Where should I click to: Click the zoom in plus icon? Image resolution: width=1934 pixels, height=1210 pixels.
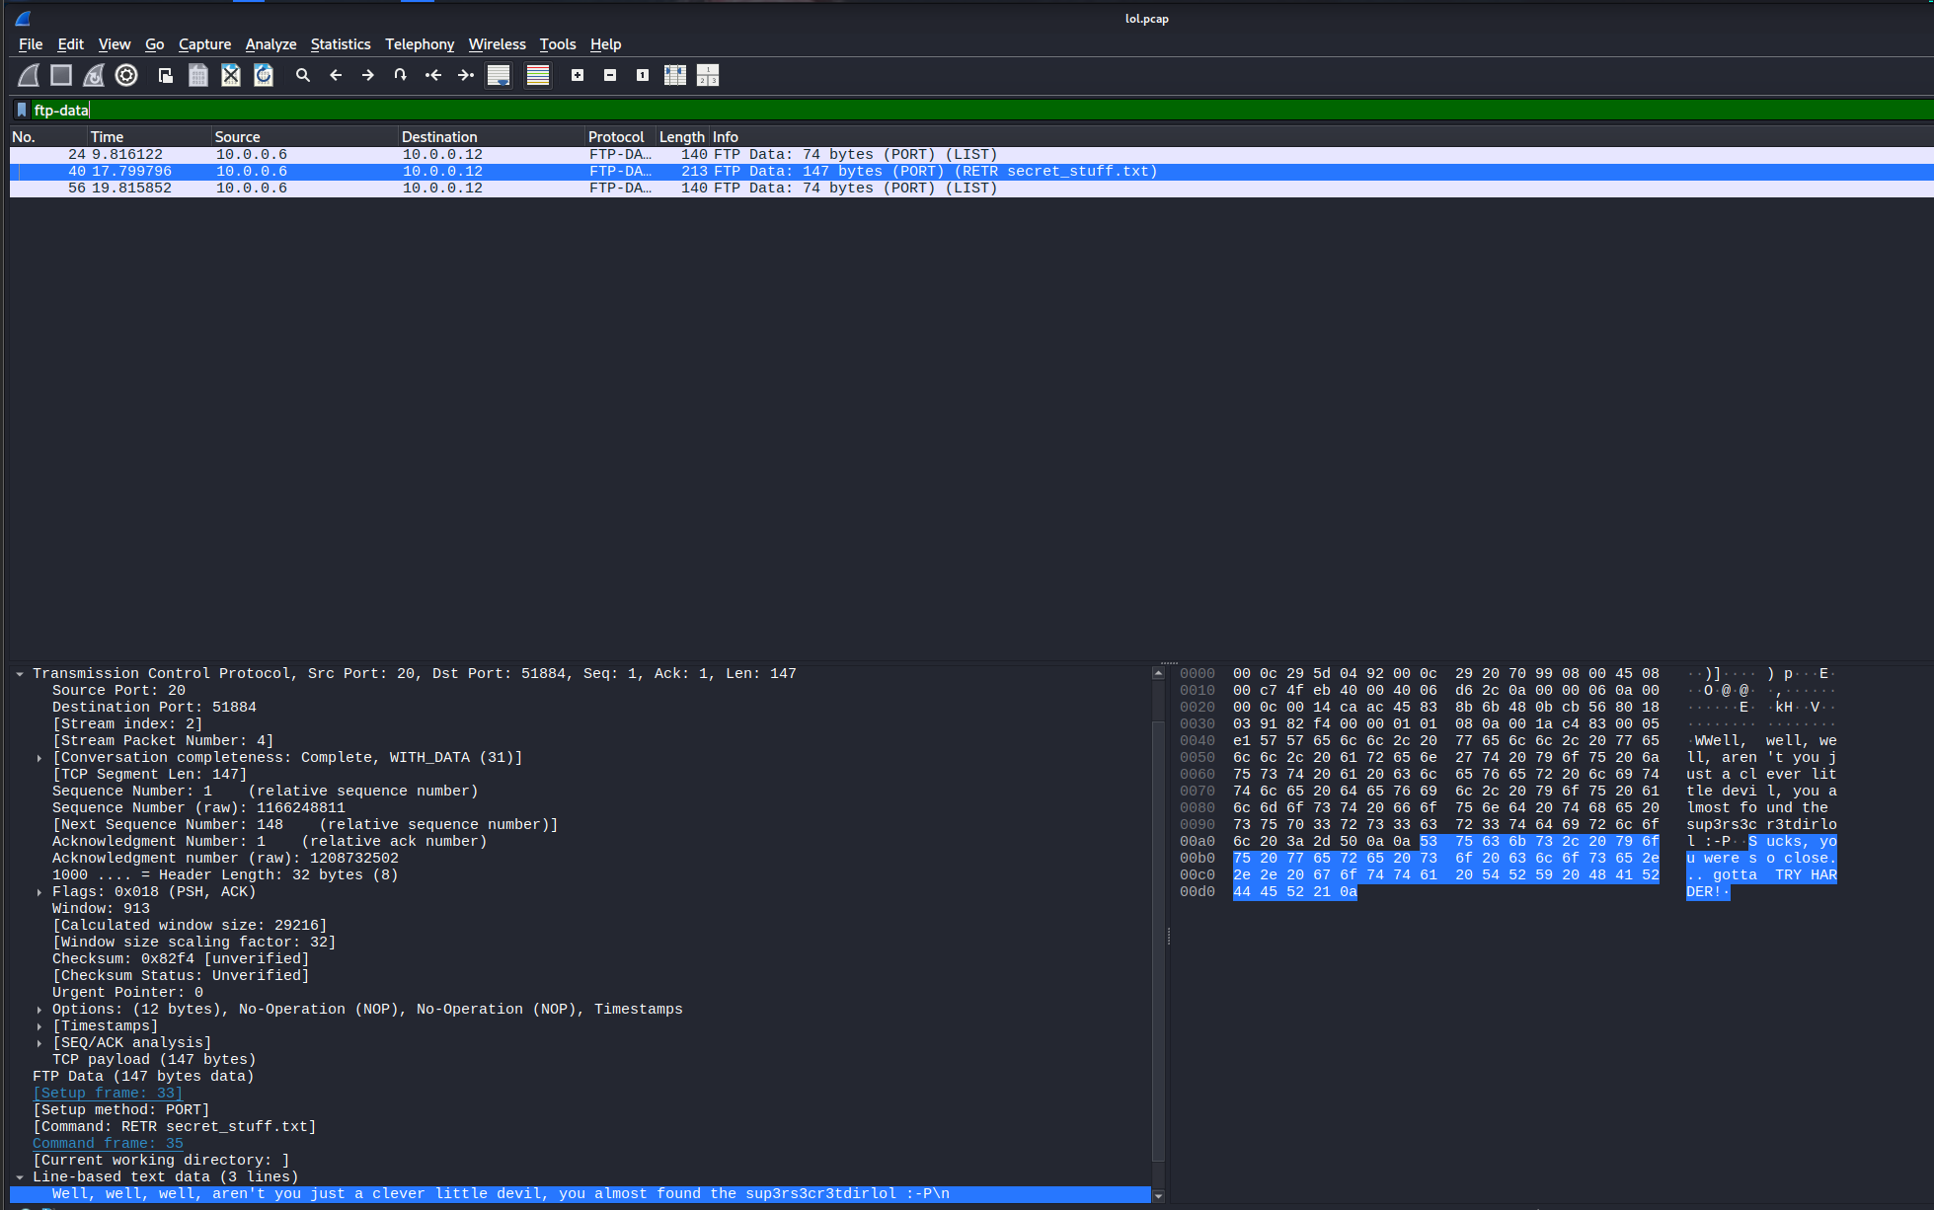pyautogui.click(x=578, y=75)
